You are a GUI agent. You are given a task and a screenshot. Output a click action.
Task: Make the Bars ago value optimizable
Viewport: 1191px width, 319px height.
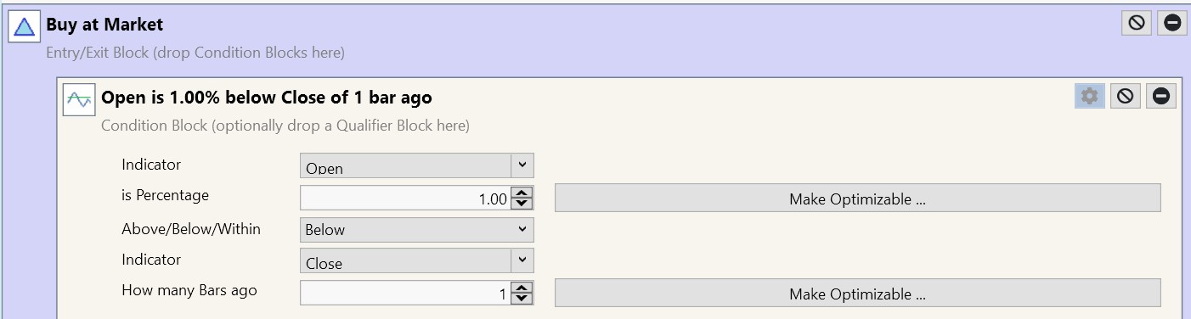pos(857,294)
